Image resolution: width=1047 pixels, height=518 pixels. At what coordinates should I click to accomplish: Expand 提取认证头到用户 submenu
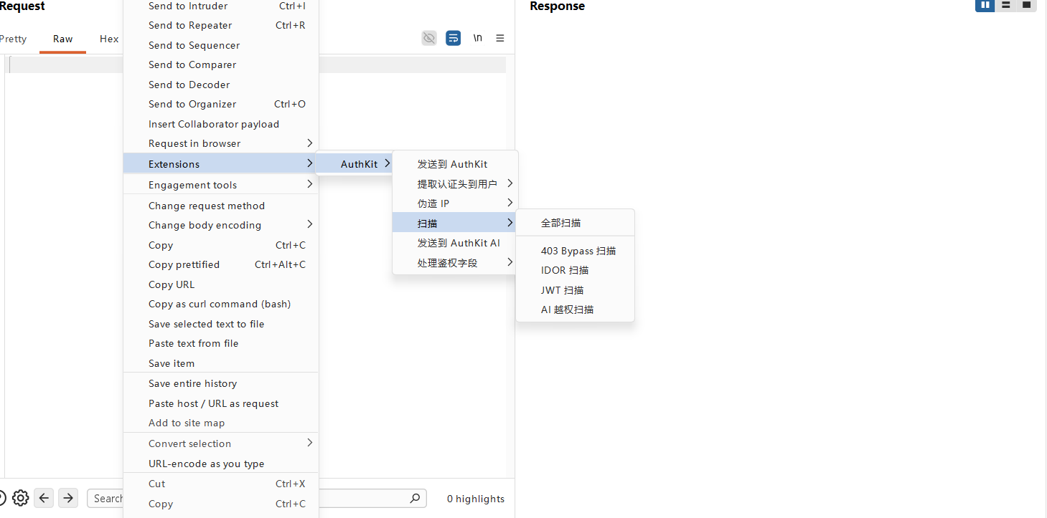[455, 184]
